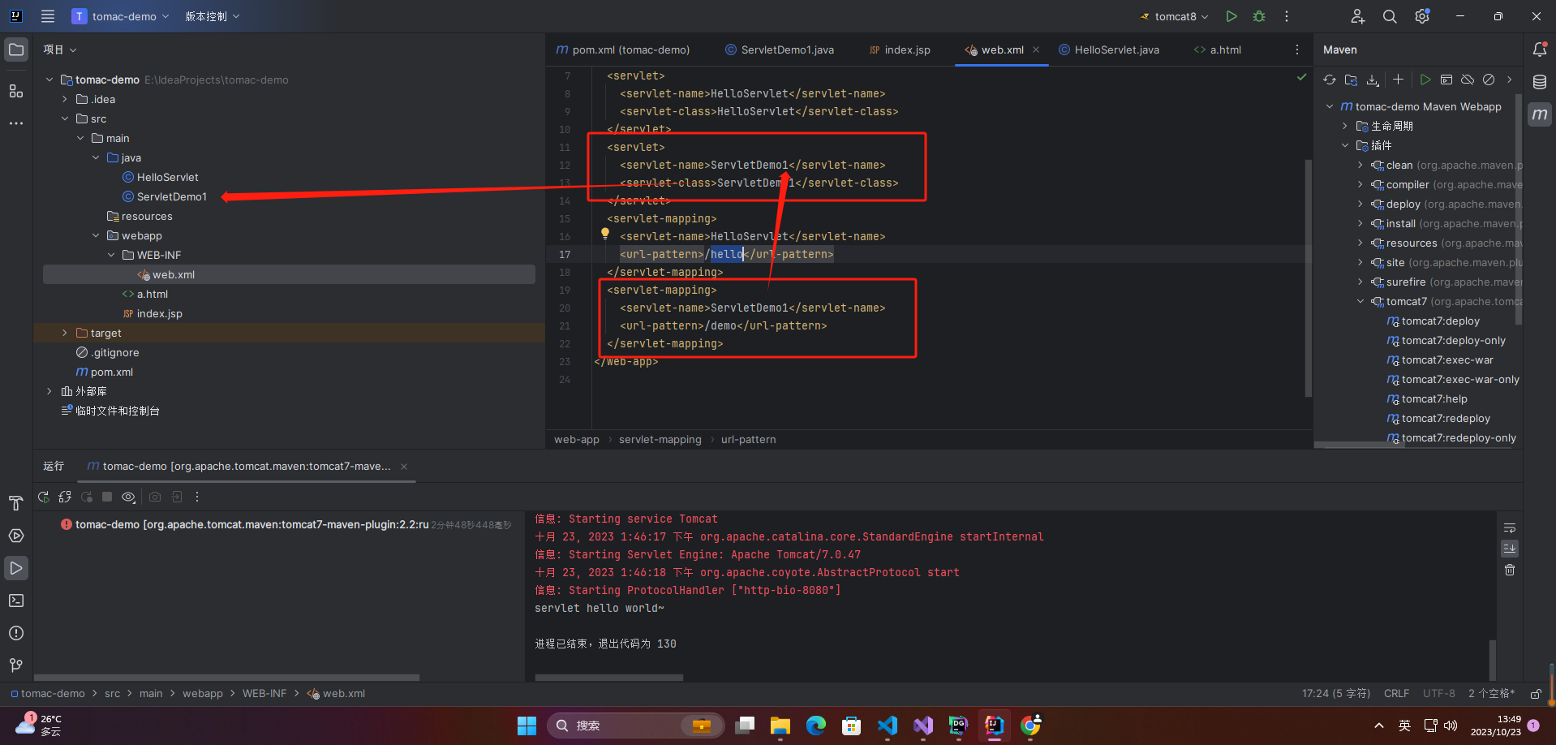The image size is (1556, 745).
Task: Switch to a.html tab
Action: point(1217,50)
